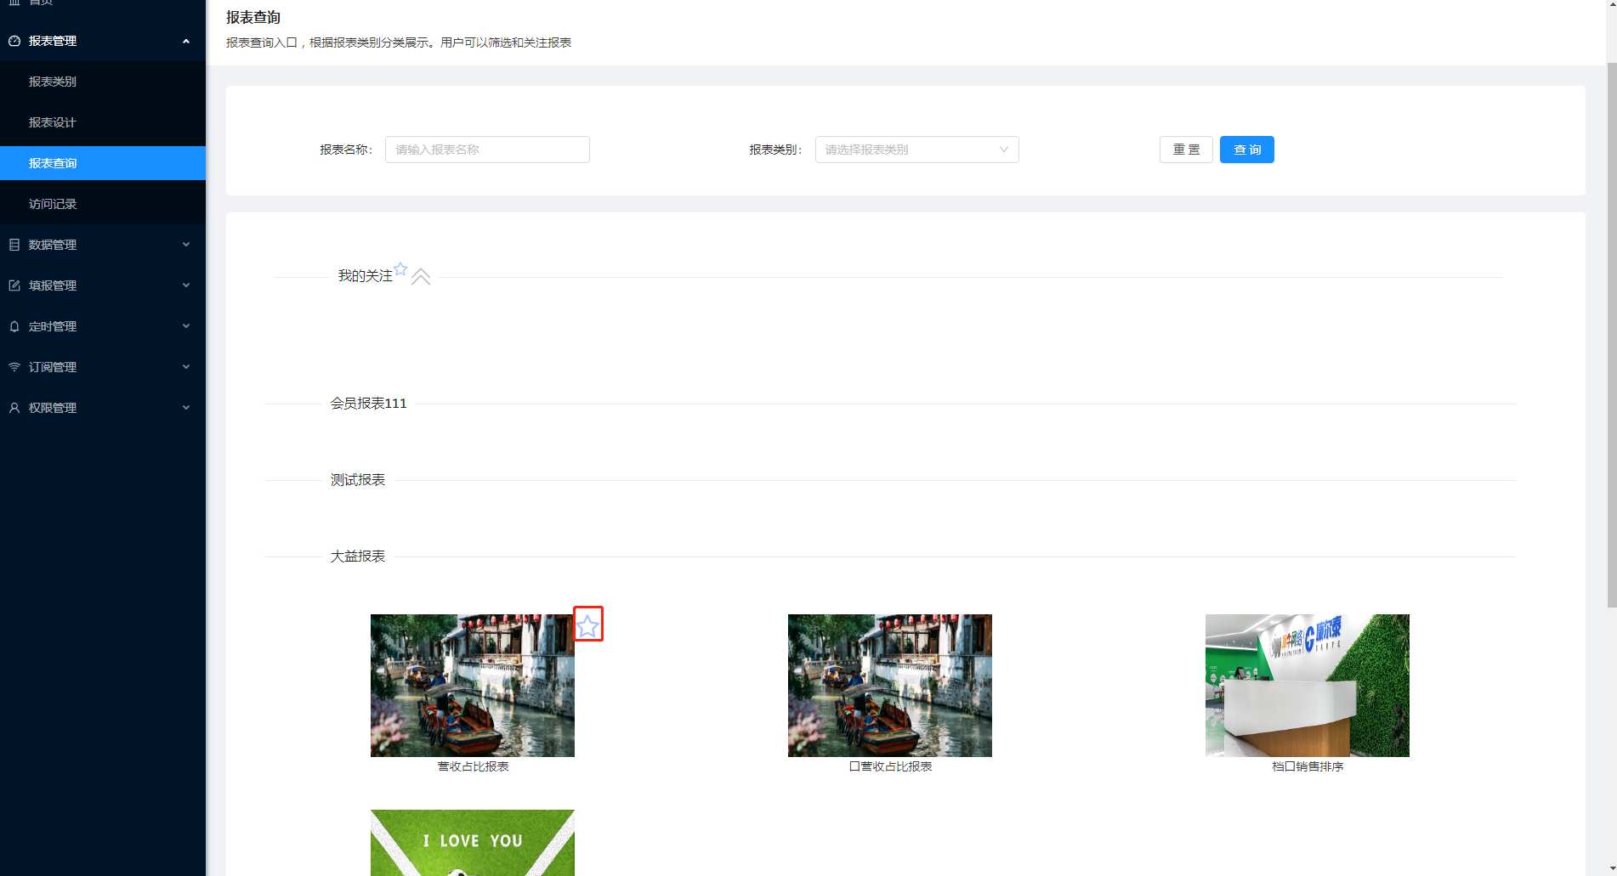Viewport: 1617px width, 876px height.
Task: Click the star icon next to 我的关注
Action: (400, 268)
